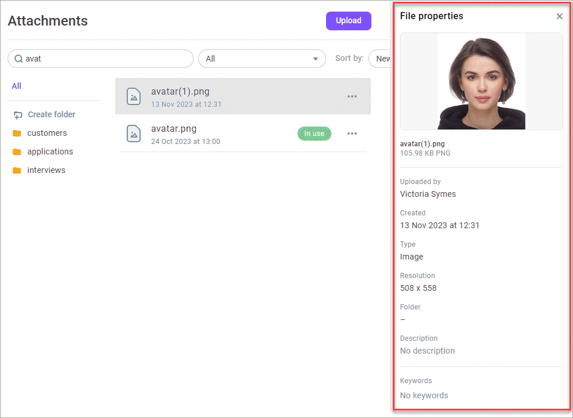Click the '105.98 KB PNG' file size text
The width and height of the screenshot is (573, 418).
pyautogui.click(x=425, y=153)
